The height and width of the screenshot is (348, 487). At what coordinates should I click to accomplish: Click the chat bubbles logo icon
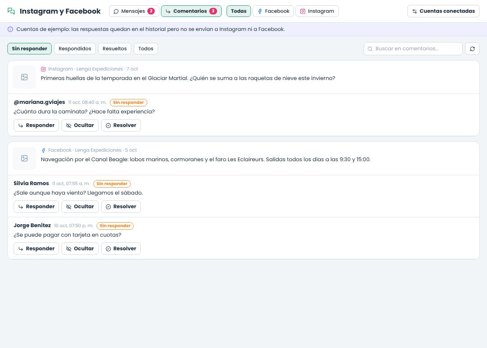point(11,11)
